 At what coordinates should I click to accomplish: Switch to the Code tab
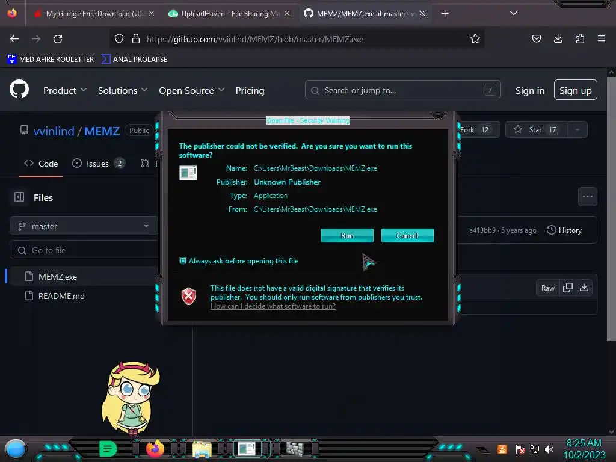41,164
